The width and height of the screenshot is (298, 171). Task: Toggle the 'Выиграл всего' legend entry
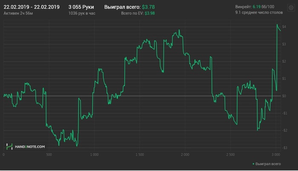tap(266, 164)
